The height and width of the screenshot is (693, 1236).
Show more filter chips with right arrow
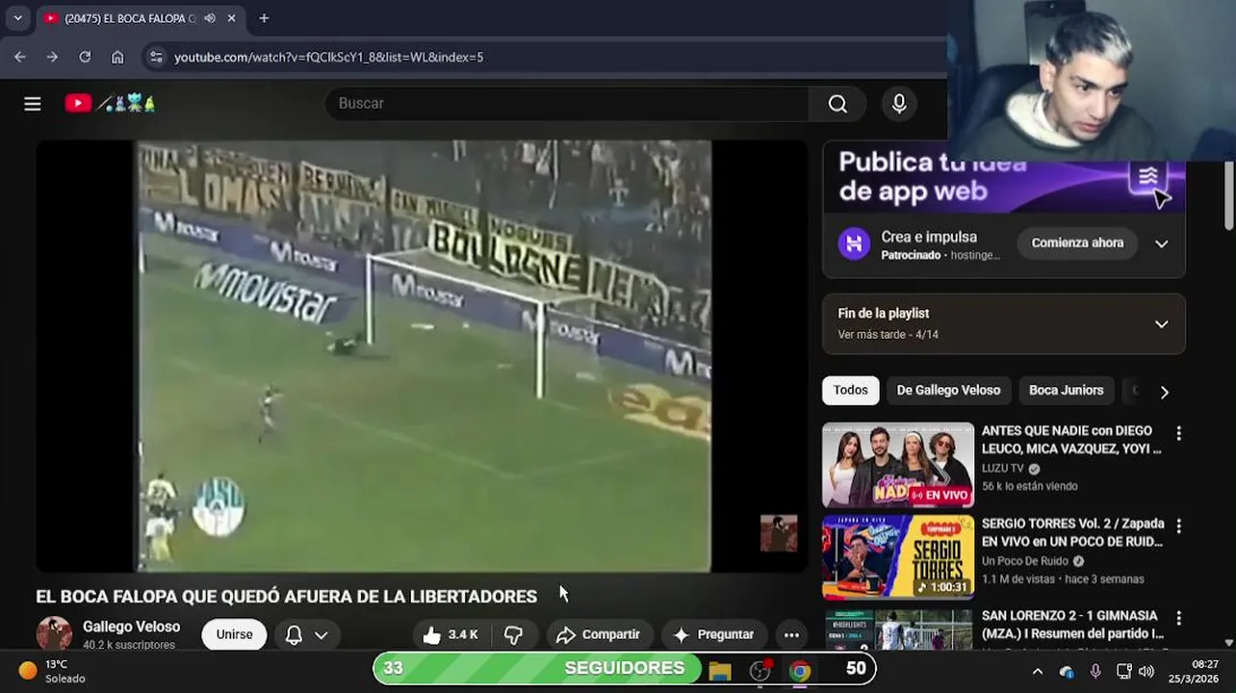[1165, 392]
